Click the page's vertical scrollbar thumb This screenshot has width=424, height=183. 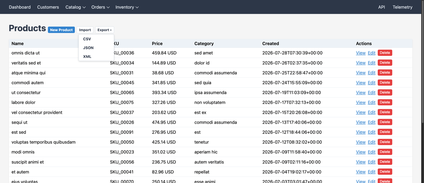click(x=422, y=62)
